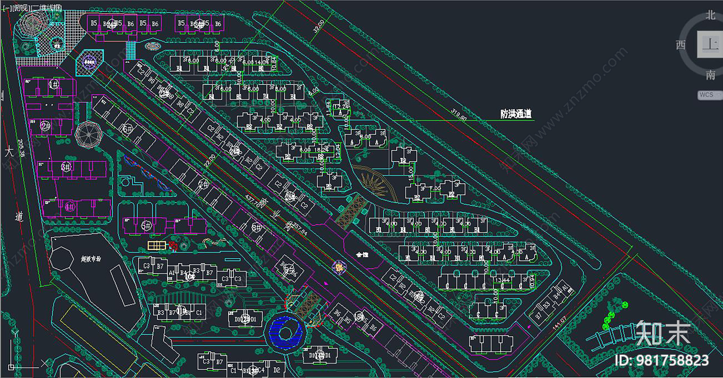Select the 141.07 dimension text

(559, 322)
